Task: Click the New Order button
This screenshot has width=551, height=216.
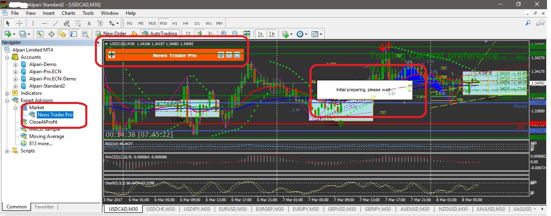Action: pos(111,34)
